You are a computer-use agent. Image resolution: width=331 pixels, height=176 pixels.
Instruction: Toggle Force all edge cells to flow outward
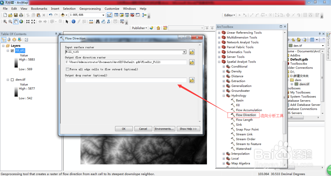[x=68, y=69]
